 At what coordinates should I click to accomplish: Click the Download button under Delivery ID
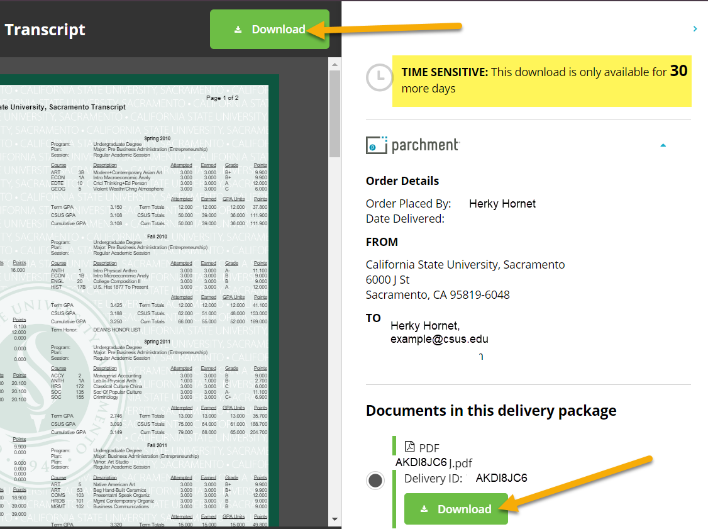coord(456,509)
